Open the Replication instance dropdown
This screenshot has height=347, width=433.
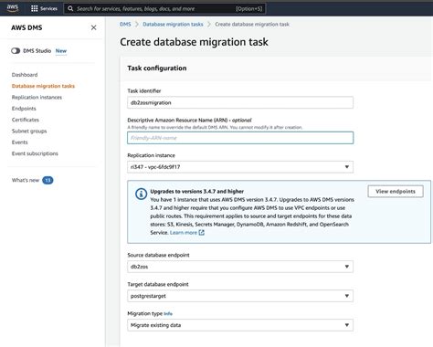click(240, 167)
